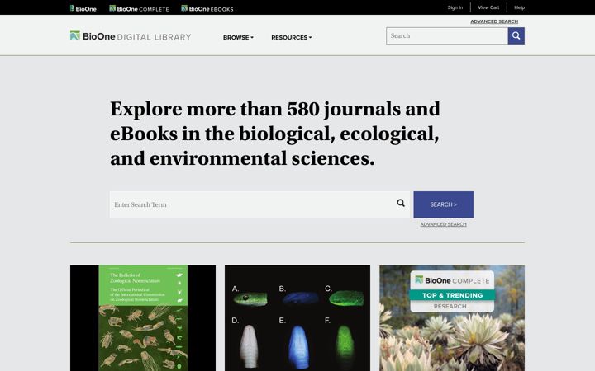Open the Sign In link
This screenshot has height=371, width=595.
pos(455,7)
